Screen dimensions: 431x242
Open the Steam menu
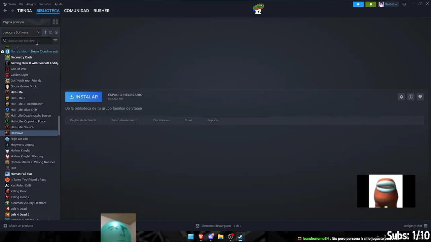point(9,4)
